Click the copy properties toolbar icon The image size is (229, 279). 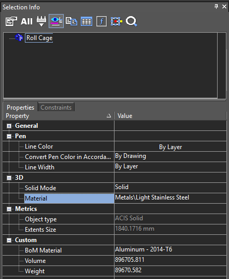click(x=71, y=21)
